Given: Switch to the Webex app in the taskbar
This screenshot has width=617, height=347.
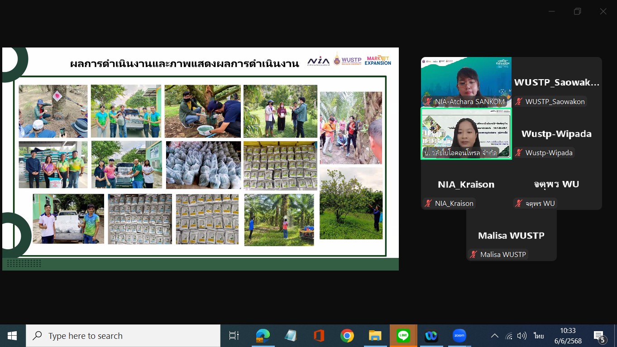Looking at the screenshot, I should pyautogui.click(x=431, y=336).
